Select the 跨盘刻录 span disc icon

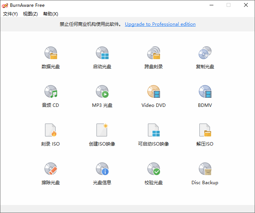(x=154, y=53)
